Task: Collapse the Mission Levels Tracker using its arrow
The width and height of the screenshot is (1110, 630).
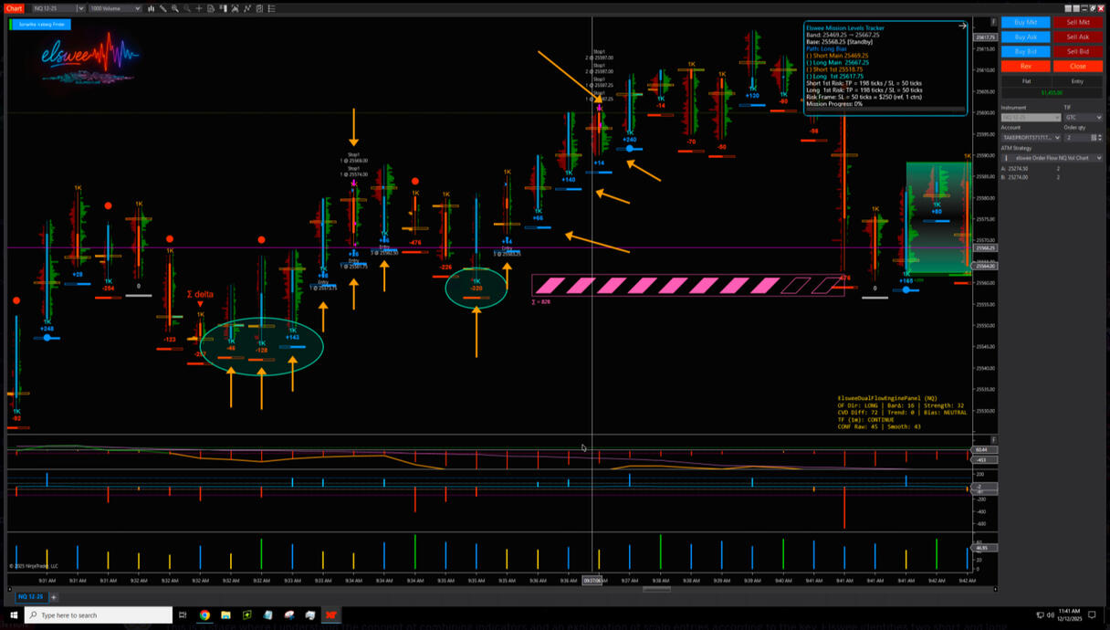Action: click(962, 26)
